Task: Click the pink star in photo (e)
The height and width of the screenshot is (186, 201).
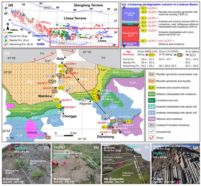Action: [64, 163]
